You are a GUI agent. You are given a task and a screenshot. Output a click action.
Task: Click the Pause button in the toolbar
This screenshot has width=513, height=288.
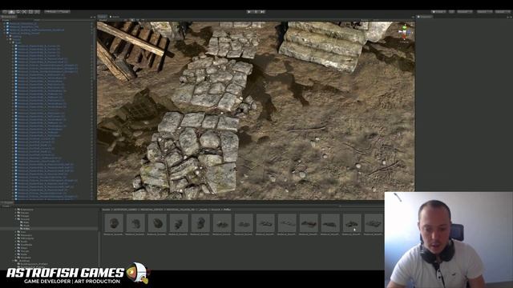[256, 12]
